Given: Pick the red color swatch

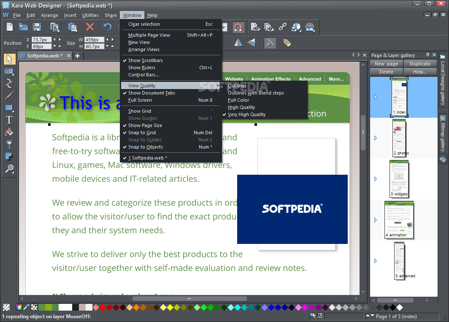Looking at the screenshot, I should point(103,307).
